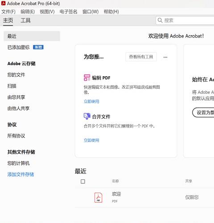Open 由他人共享 in the sidebar
214x223 pixels.
19,108
